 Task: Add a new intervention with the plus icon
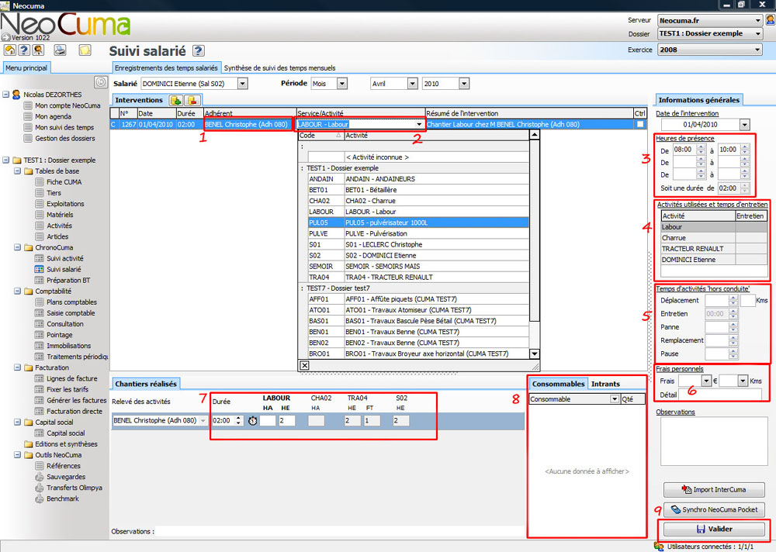(175, 101)
